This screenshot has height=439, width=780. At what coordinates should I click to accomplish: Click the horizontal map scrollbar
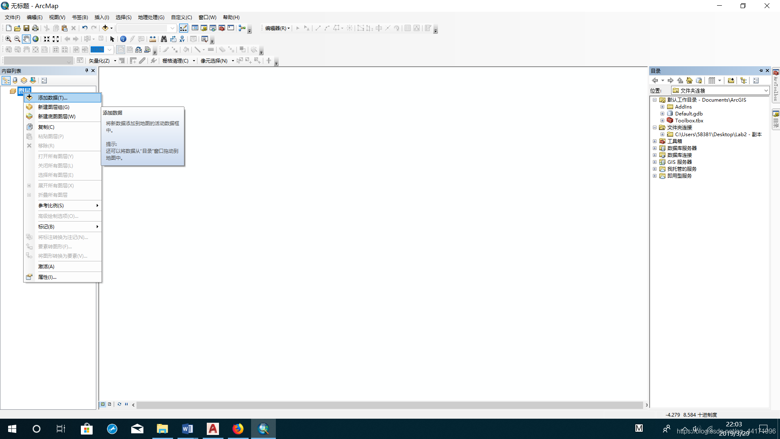[x=389, y=405]
